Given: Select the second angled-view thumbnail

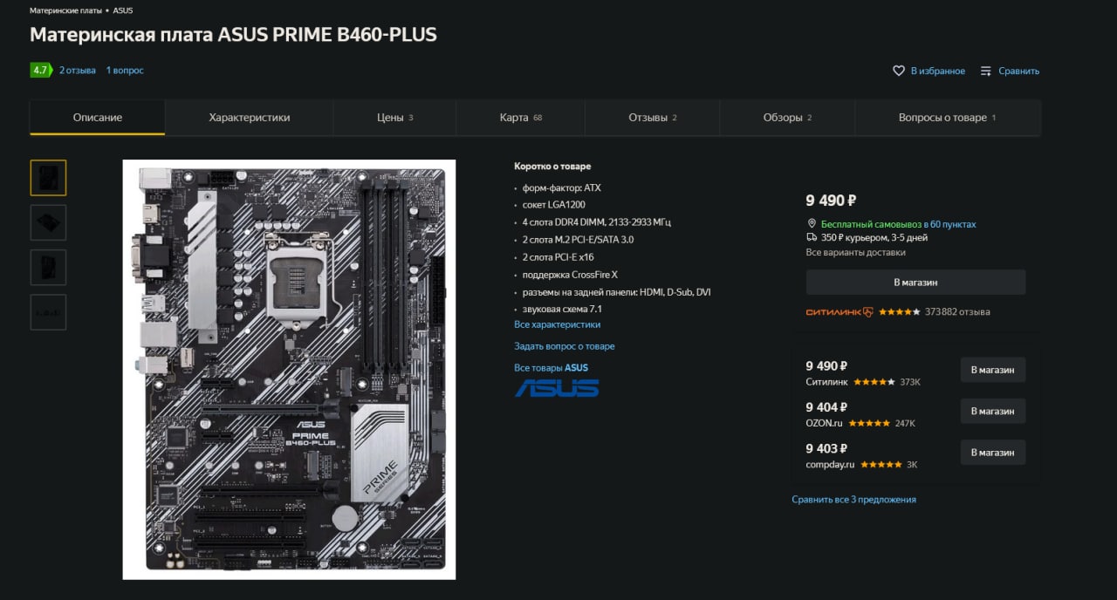Looking at the screenshot, I should point(48,222).
